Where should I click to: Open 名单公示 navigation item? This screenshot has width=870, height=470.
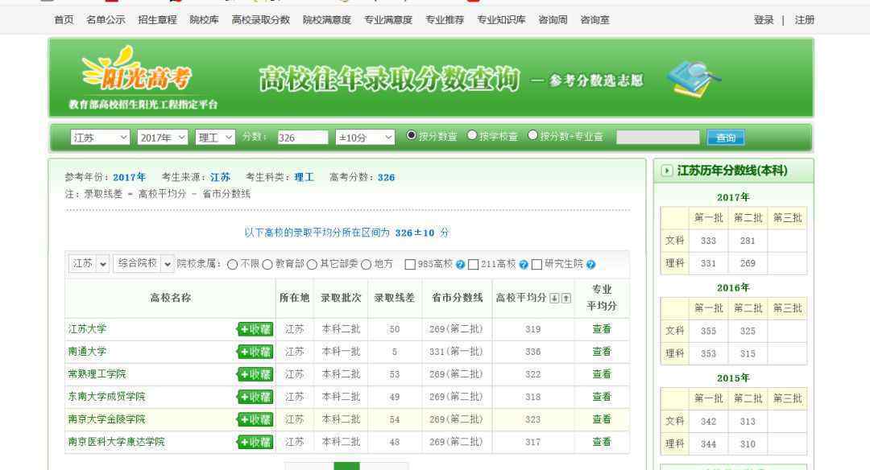[x=106, y=20]
